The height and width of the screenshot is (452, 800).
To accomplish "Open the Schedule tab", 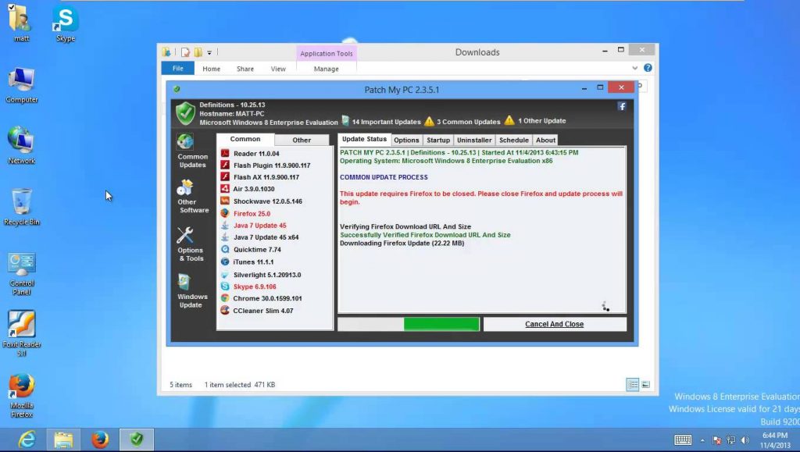I will pos(514,141).
